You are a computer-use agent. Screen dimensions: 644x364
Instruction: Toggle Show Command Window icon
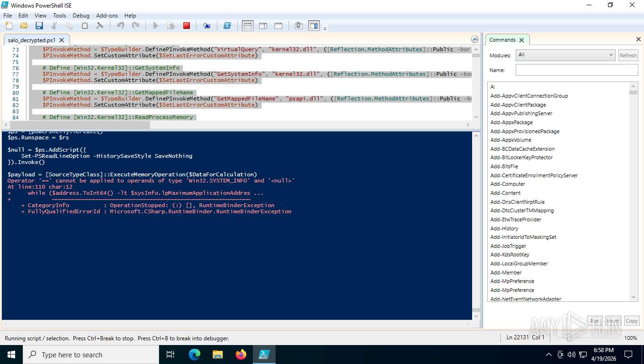coord(299,26)
